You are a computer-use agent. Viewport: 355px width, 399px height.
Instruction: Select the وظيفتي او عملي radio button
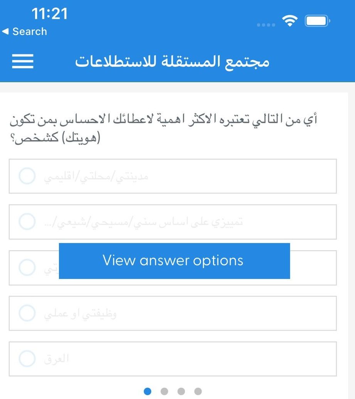coord(27,313)
